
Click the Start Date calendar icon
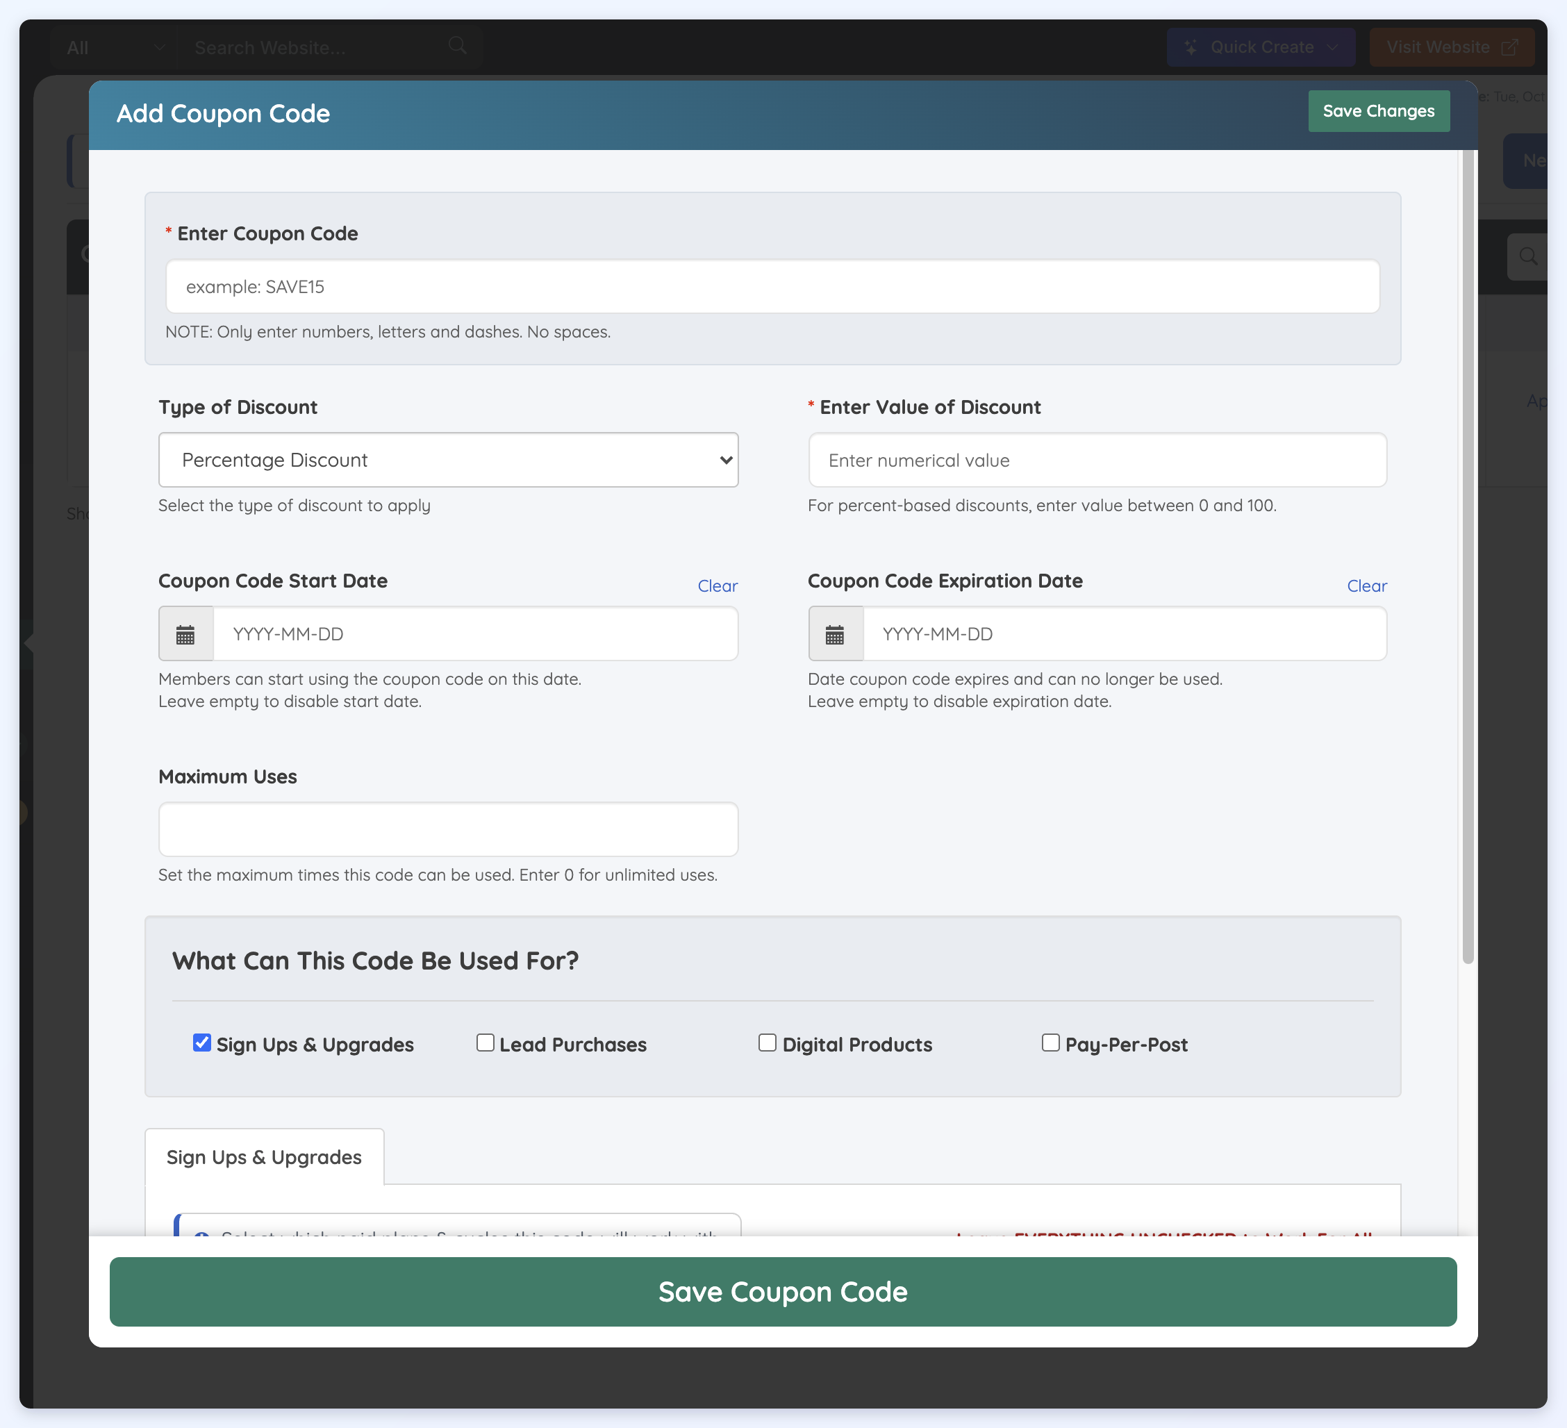(185, 634)
